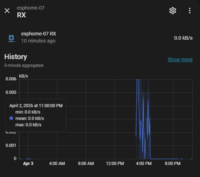Click the History heading
The height and width of the screenshot is (177, 200).
(16, 57)
